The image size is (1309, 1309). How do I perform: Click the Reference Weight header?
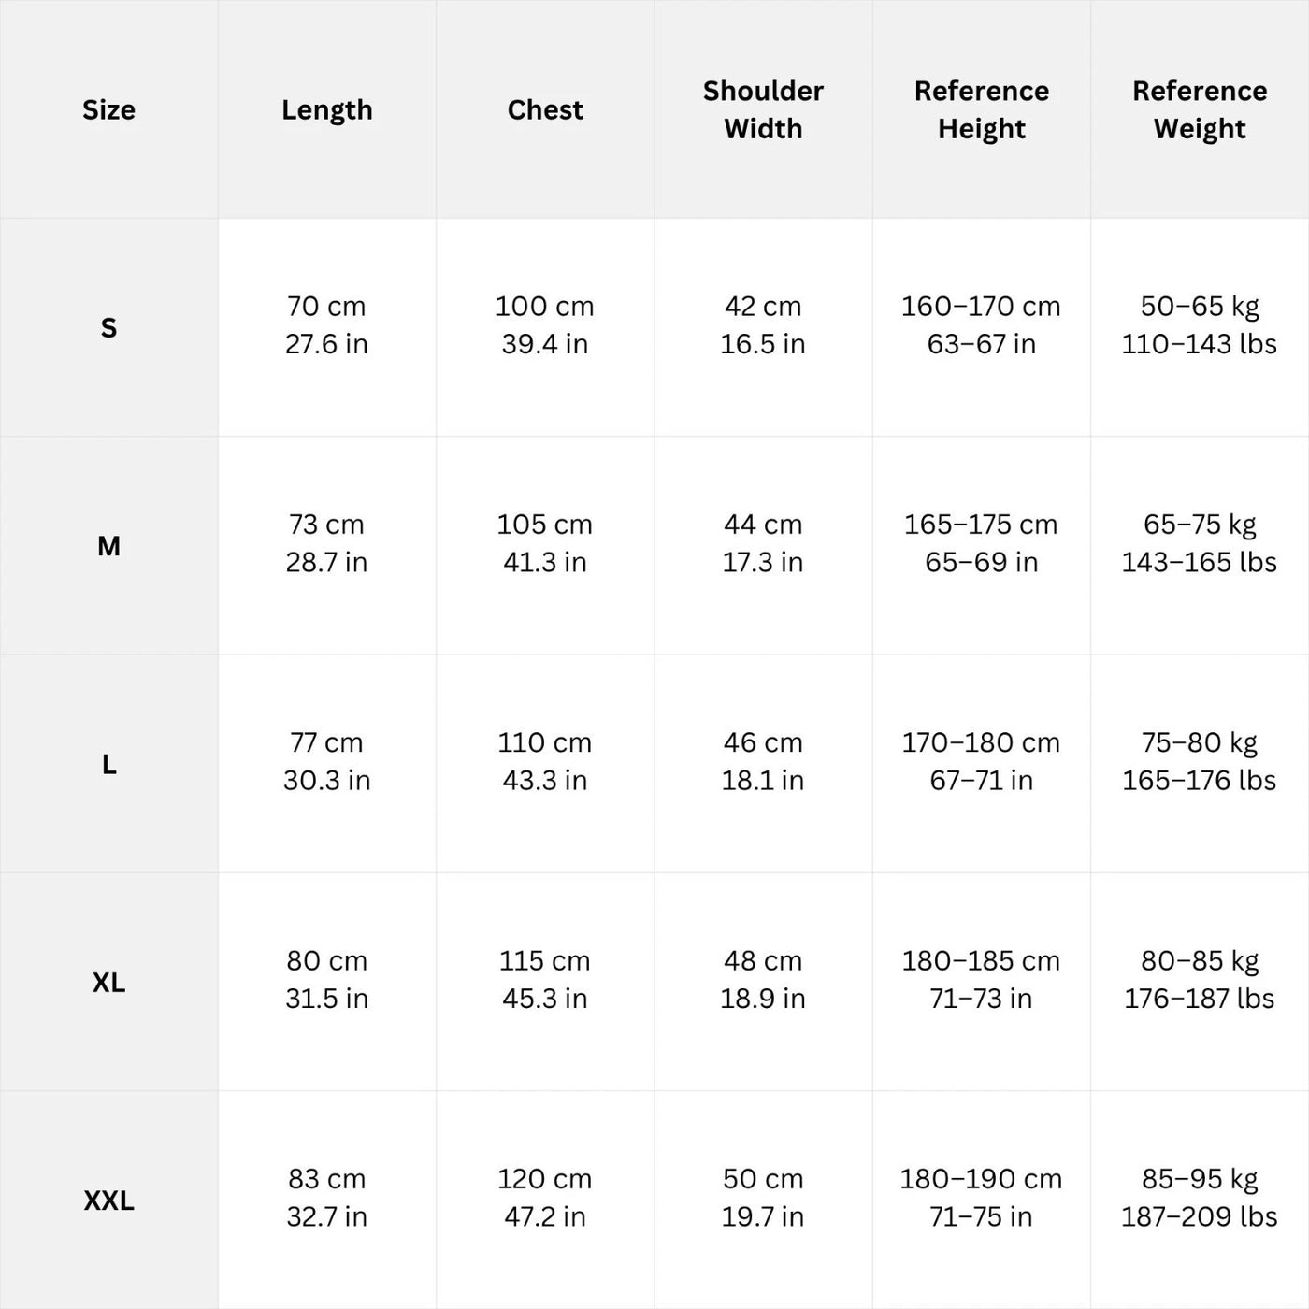1200,110
